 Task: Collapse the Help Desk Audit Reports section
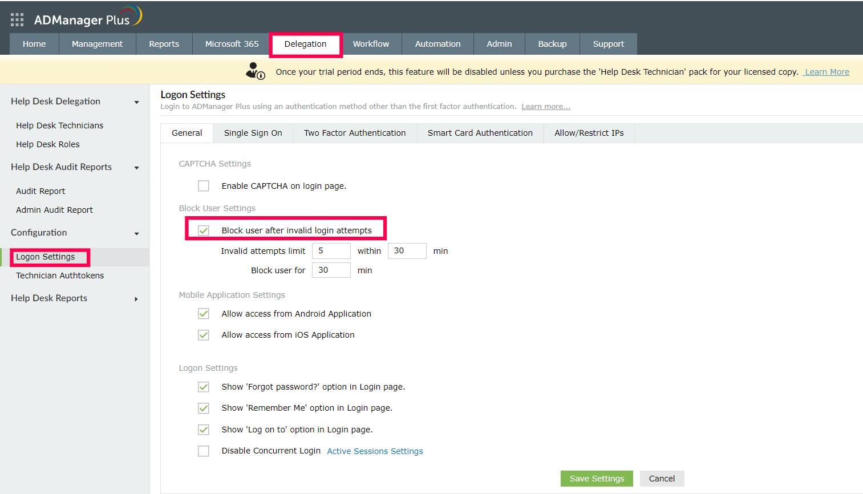click(x=136, y=168)
